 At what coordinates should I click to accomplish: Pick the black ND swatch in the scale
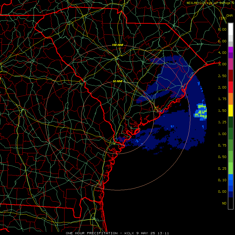pyautogui.click(x=231, y=203)
